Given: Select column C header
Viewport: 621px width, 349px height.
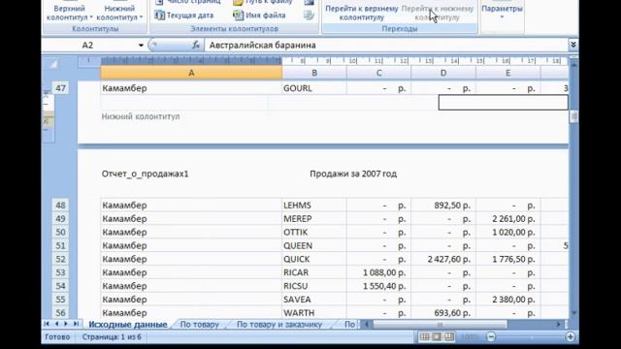Looking at the screenshot, I should 378,73.
